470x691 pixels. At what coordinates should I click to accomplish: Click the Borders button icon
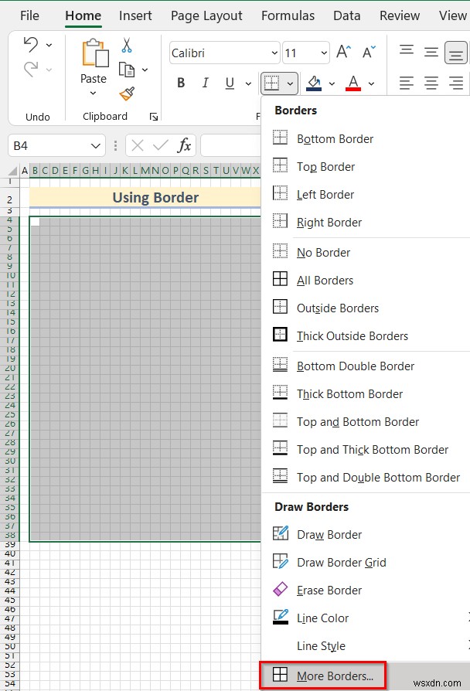(272, 83)
